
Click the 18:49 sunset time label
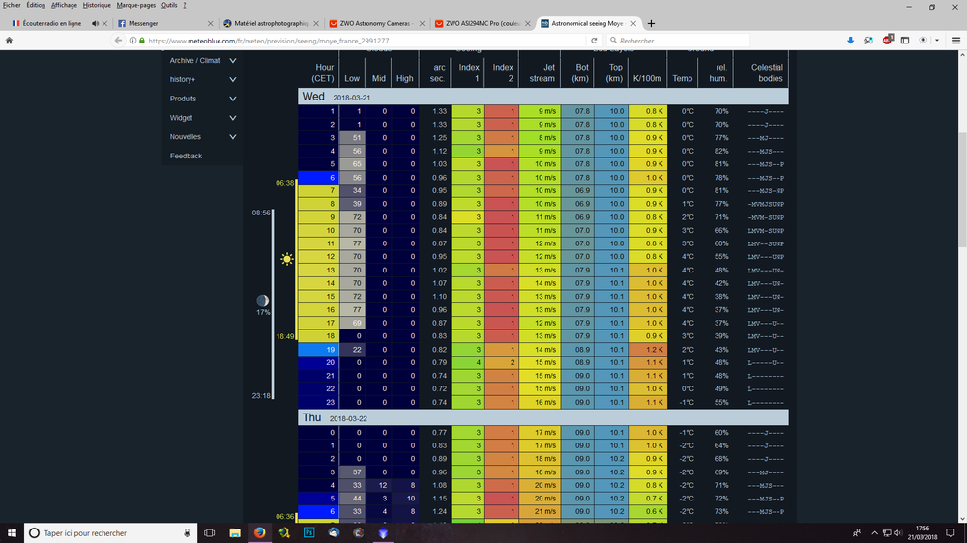click(285, 336)
